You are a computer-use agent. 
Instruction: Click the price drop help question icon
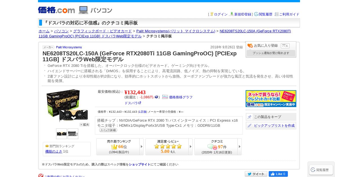click(156, 97)
